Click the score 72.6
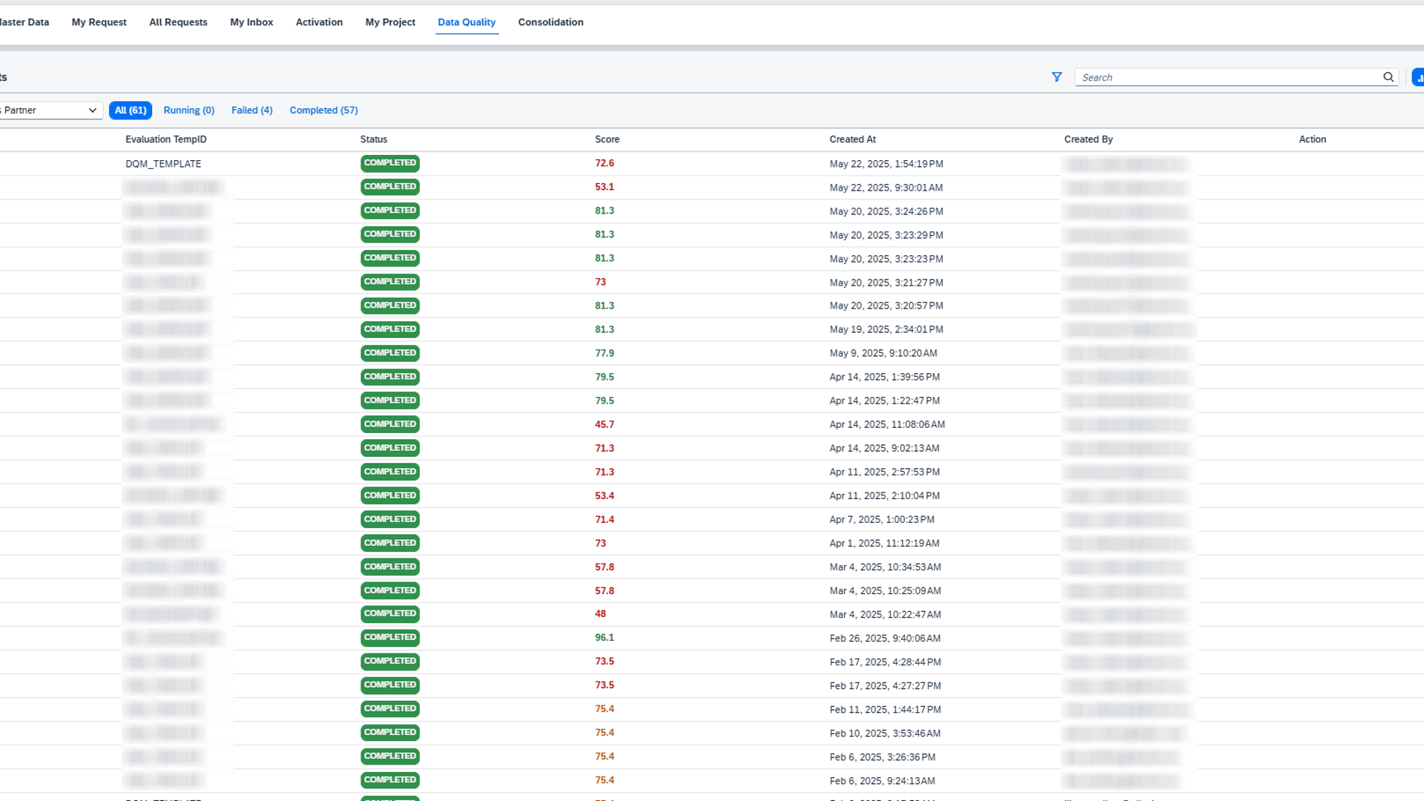Image resolution: width=1424 pixels, height=801 pixels. (x=604, y=163)
